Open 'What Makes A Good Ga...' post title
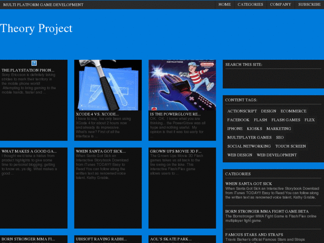324x243 pixels. pos(29,151)
